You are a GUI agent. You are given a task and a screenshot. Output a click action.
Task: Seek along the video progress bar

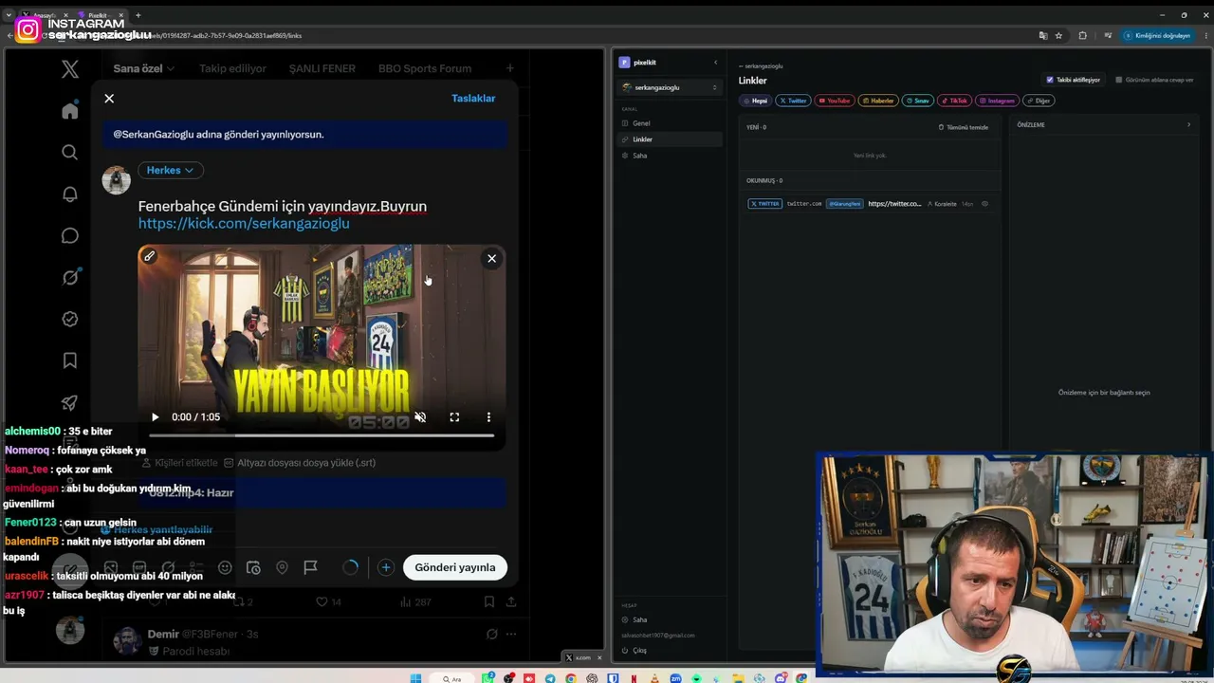[322, 435]
